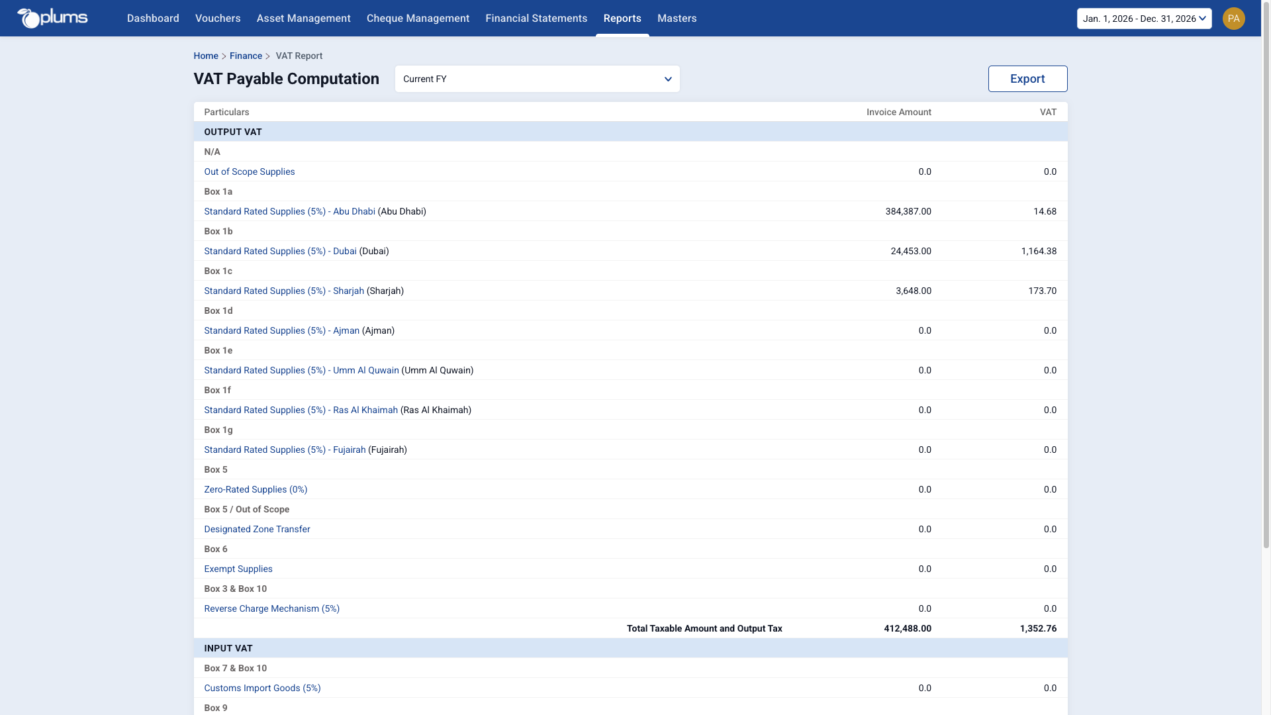Open Standard Rated Supplies Sharjah link
Image resolution: width=1271 pixels, height=715 pixels.
point(284,291)
